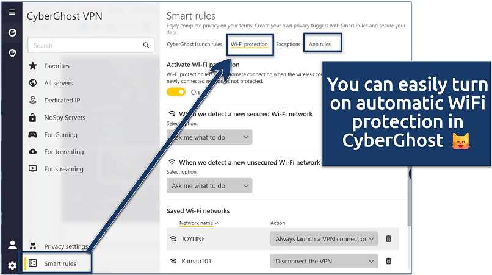Select the Wi-Fi protection tab
492x275 pixels.
click(x=249, y=45)
